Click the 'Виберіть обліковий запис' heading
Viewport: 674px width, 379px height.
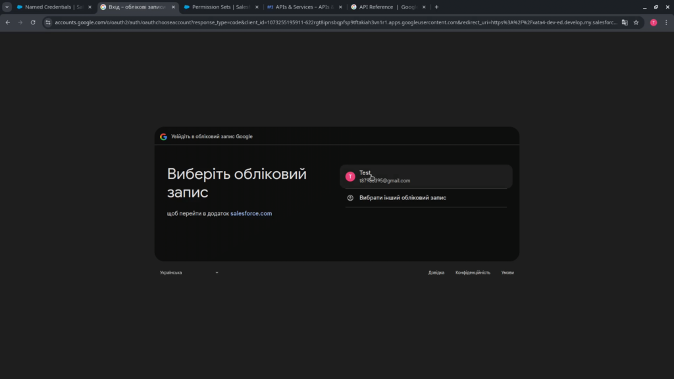coord(237,183)
